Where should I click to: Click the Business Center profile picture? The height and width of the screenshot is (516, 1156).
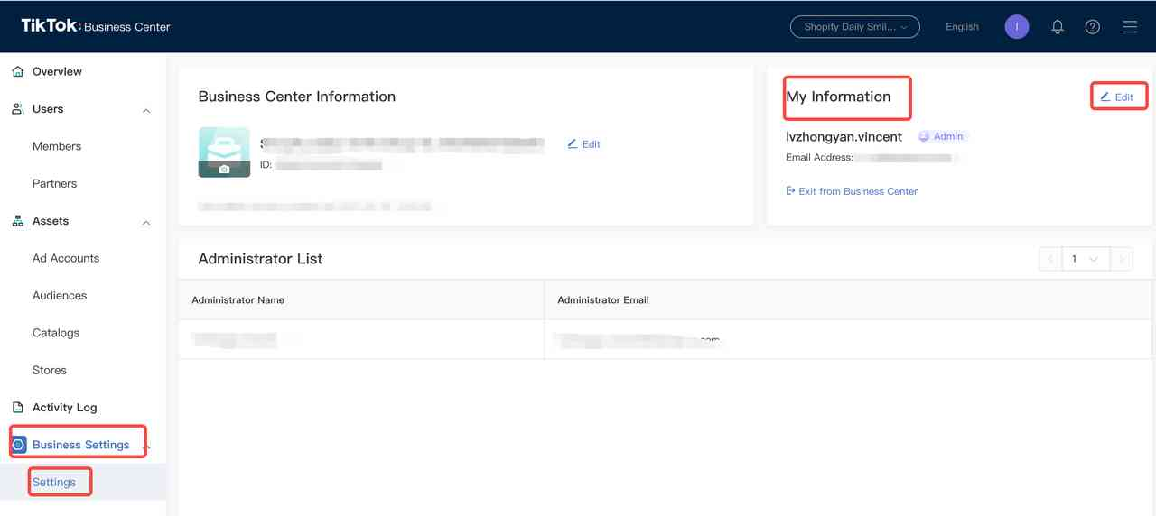(x=224, y=152)
